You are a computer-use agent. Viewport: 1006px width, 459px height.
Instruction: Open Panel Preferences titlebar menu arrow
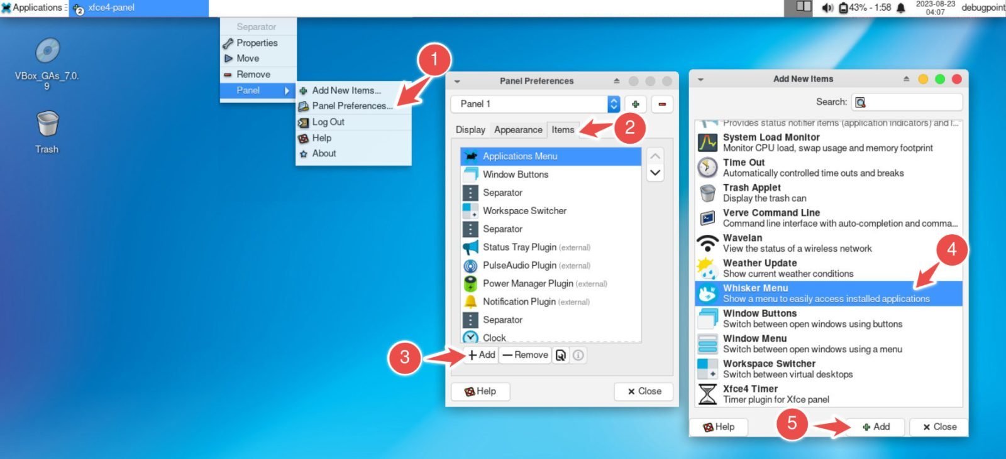pyautogui.click(x=457, y=81)
